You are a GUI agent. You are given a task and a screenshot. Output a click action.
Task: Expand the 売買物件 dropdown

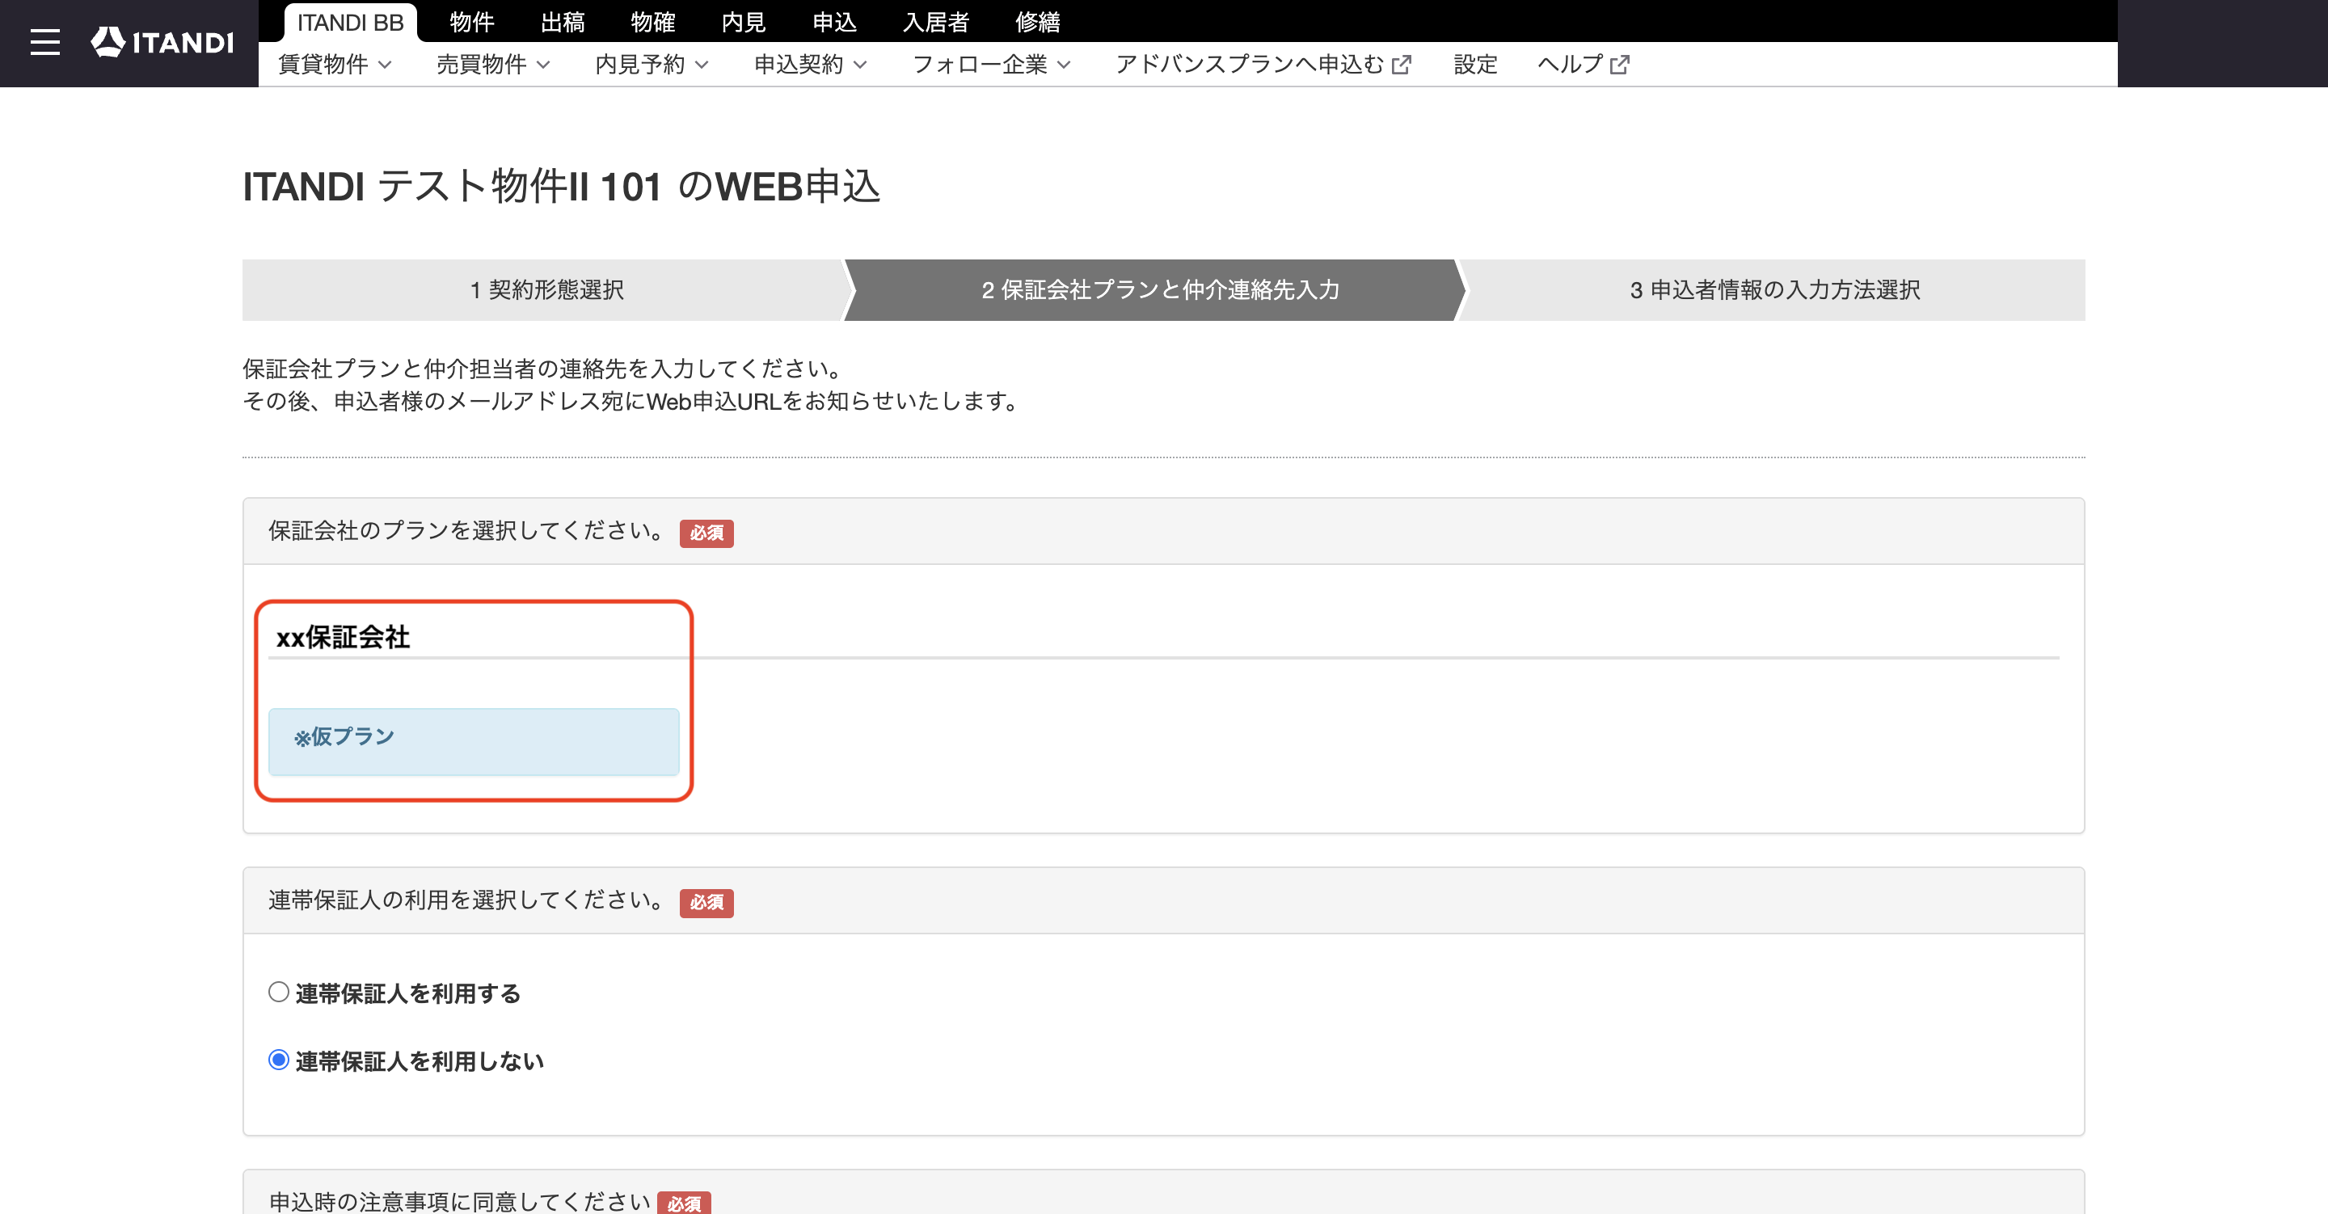493,65
